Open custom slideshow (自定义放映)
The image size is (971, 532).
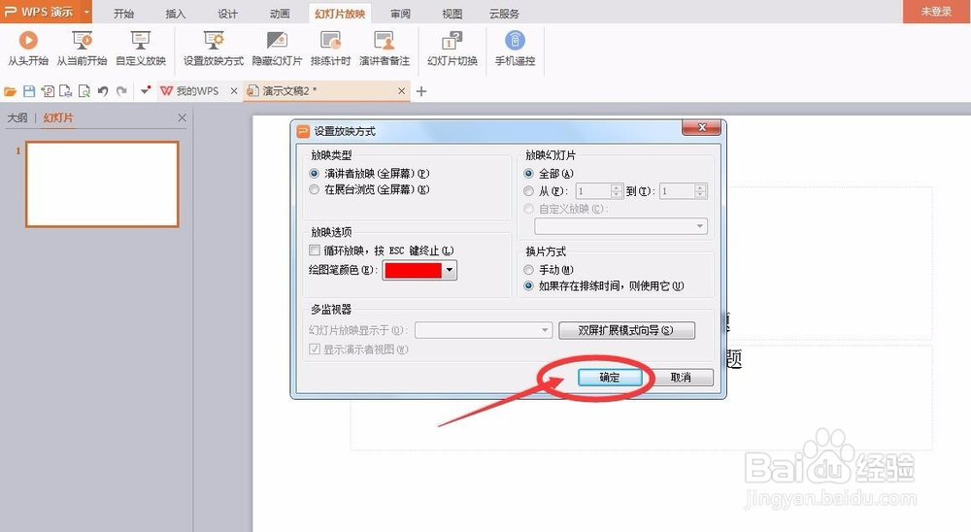click(x=141, y=48)
